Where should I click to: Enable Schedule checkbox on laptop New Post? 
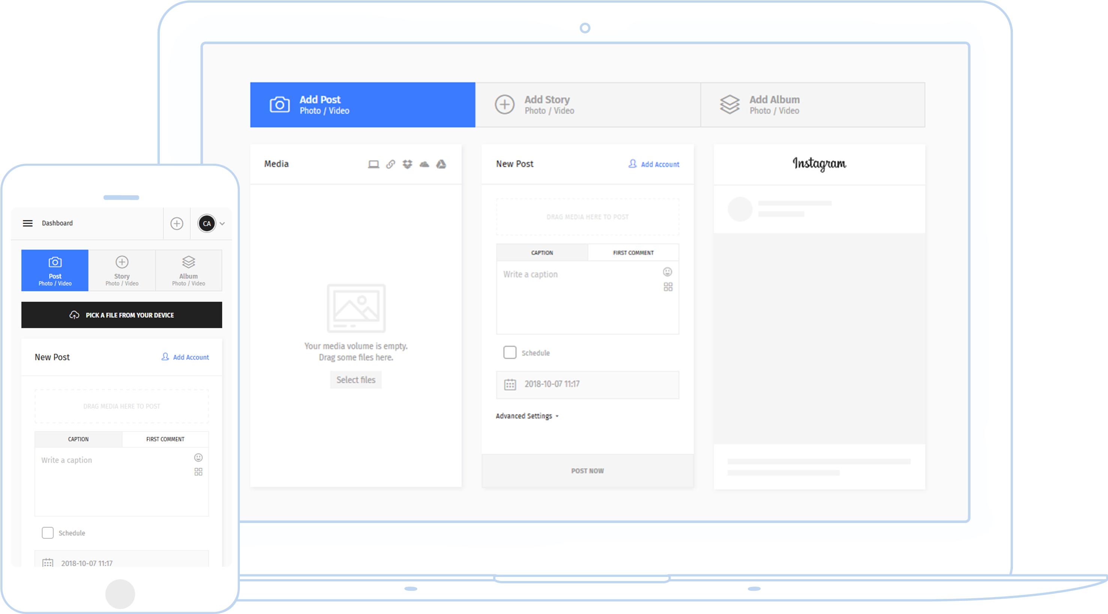510,353
